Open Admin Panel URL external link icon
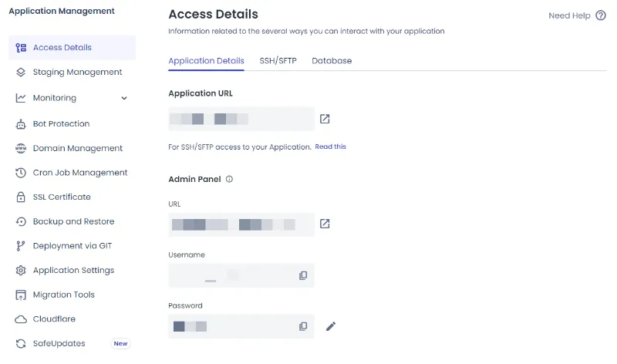This screenshot has height=364, width=617. tap(325, 224)
